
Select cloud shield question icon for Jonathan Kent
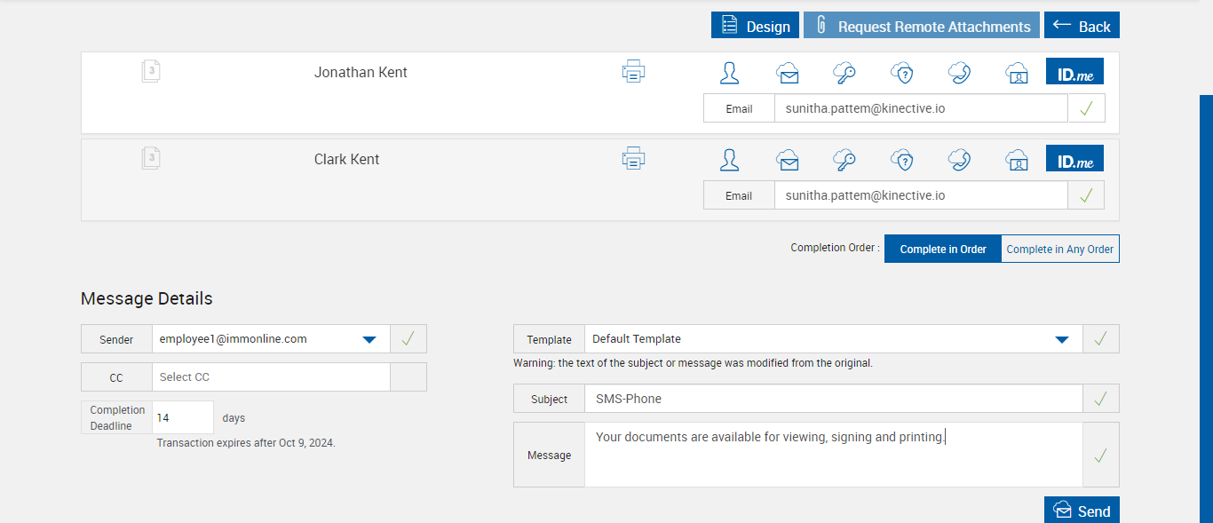coord(902,73)
